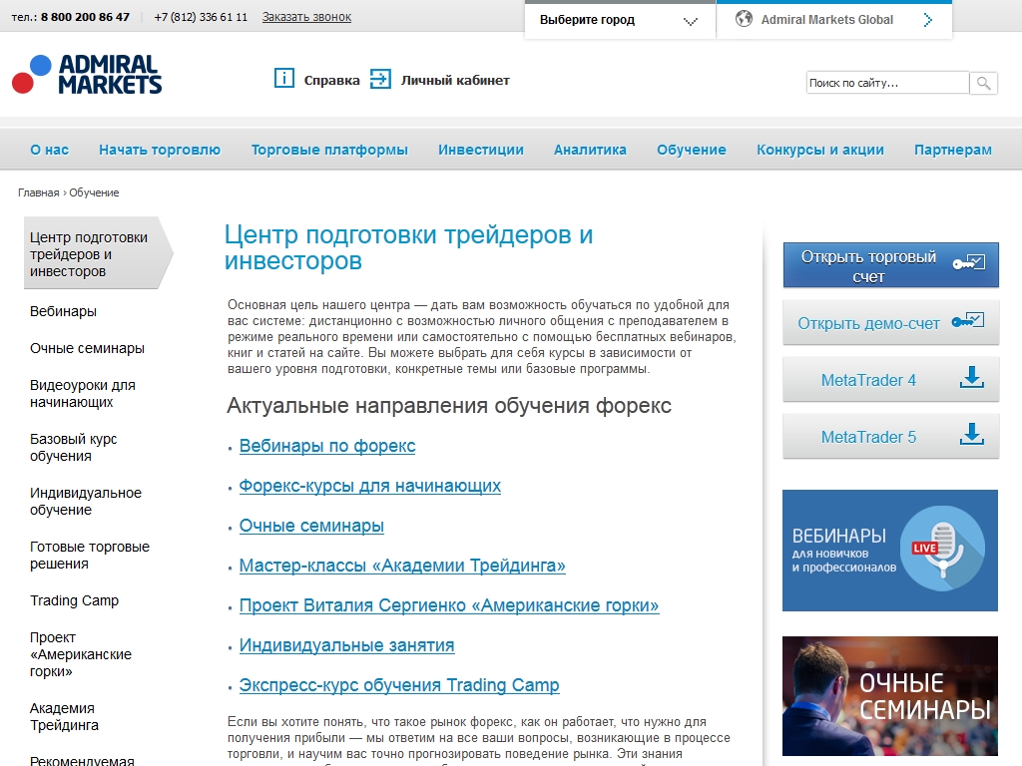Click the MetaTrader 5 download icon
This screenshot has height=766, width=1022.
click(970, 436)
